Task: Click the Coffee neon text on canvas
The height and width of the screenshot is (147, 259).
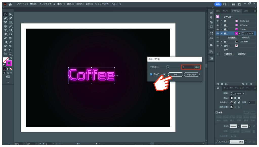Action: click(x=92, y=75)
